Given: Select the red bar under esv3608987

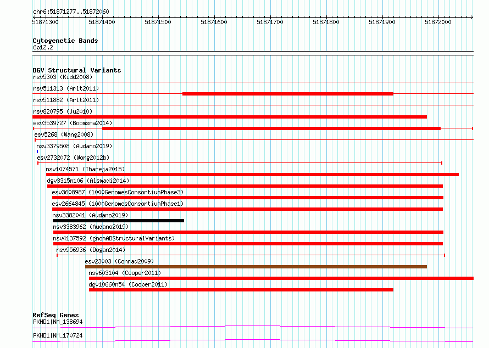Looking at the screenshot, I should (248, 198).
